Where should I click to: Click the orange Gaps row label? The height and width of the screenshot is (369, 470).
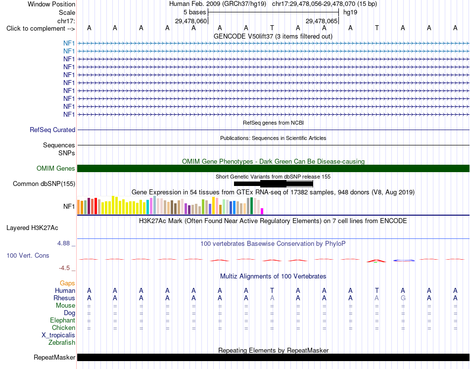(67, 283)
